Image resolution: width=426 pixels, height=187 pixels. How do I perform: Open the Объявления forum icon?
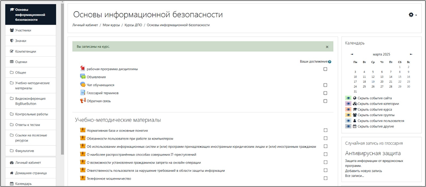(x=83, y=77)
